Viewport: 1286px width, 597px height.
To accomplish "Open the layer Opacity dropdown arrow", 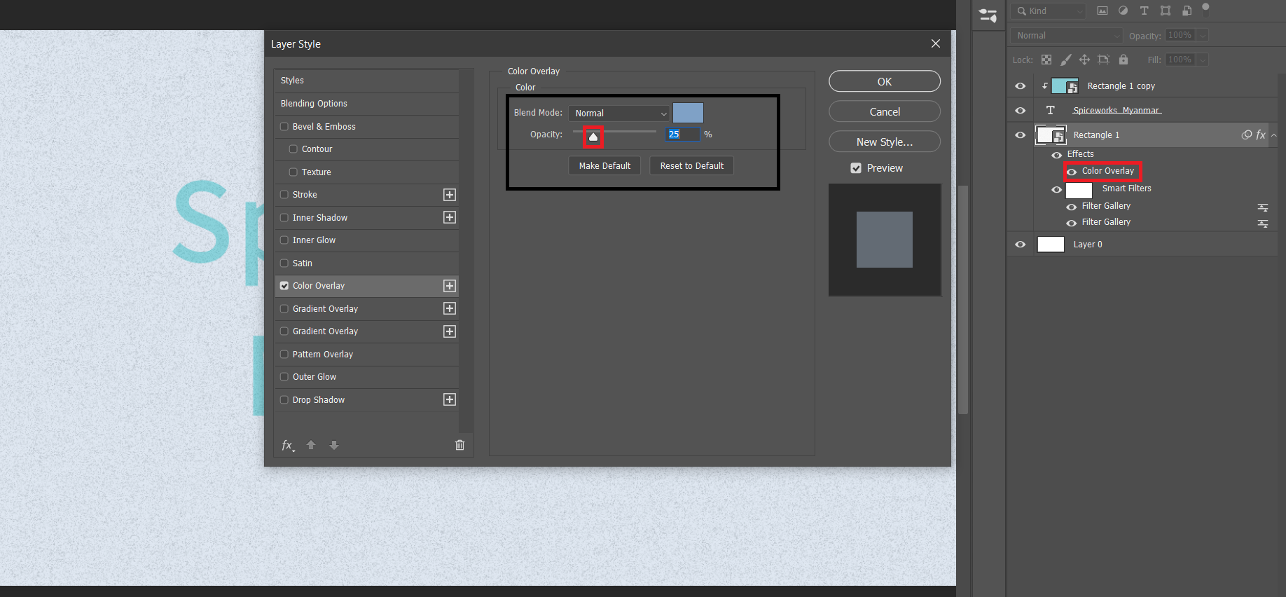I will (1203, 36).
